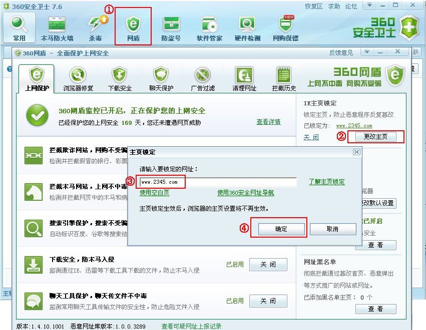This screenshot has height=330, width=426.
Task: Switch to the 上网保护 tab
Action: coord(37,79)
